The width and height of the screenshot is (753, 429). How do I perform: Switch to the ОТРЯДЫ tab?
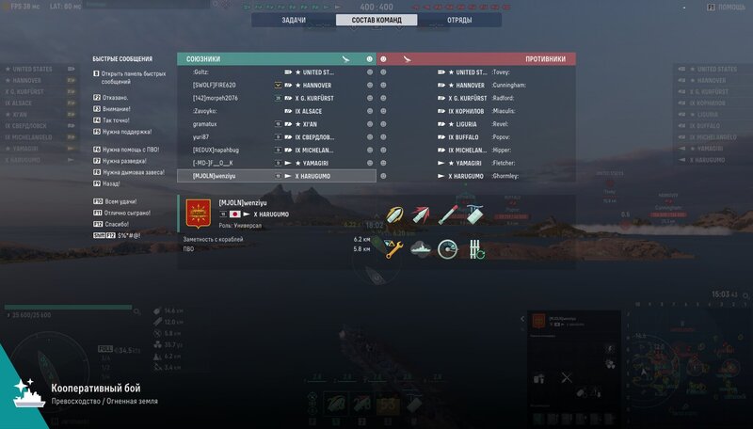tap(459, 20)
